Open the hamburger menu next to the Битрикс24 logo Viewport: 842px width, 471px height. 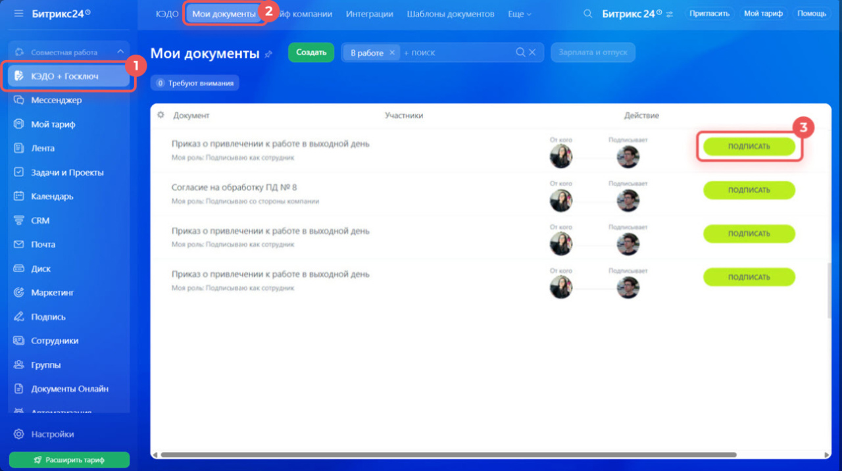[x=18, y=13]
